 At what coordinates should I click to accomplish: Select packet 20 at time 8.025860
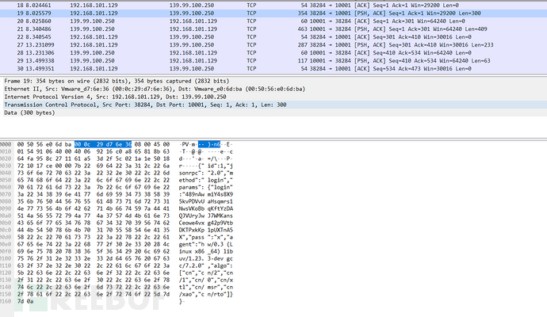pos(273,21)
